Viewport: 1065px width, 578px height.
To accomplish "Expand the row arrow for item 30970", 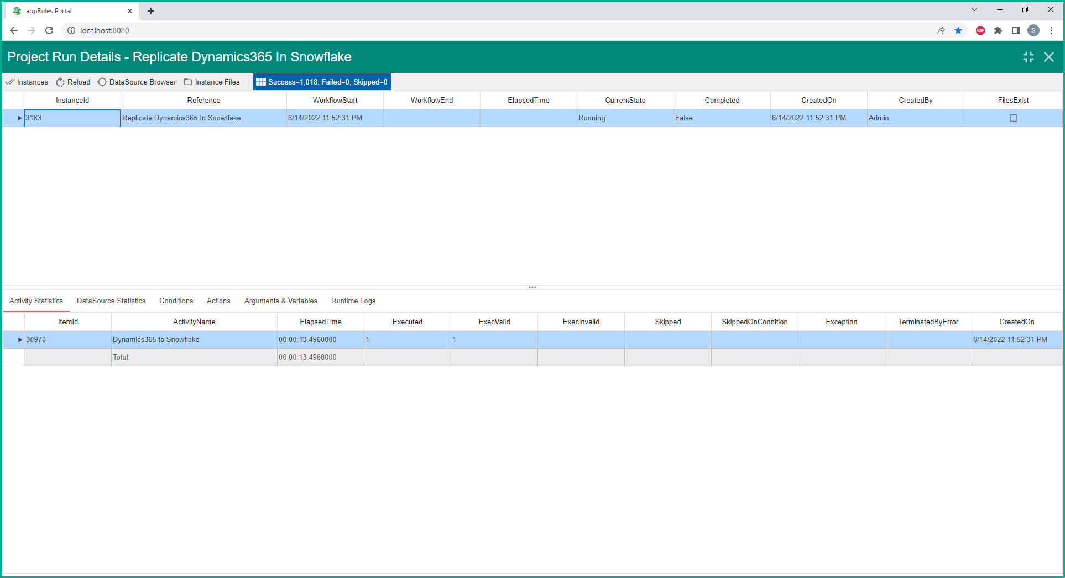I will pos(20,340).
